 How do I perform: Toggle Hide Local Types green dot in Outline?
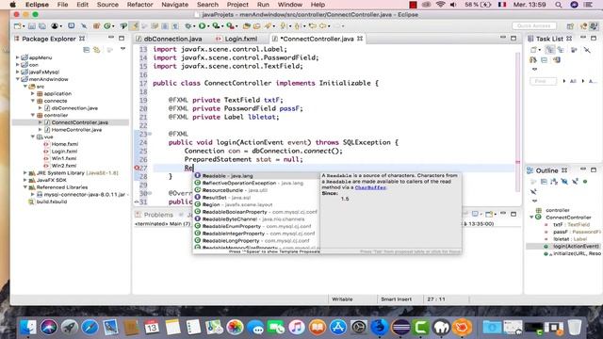click(x=585, y=182)
